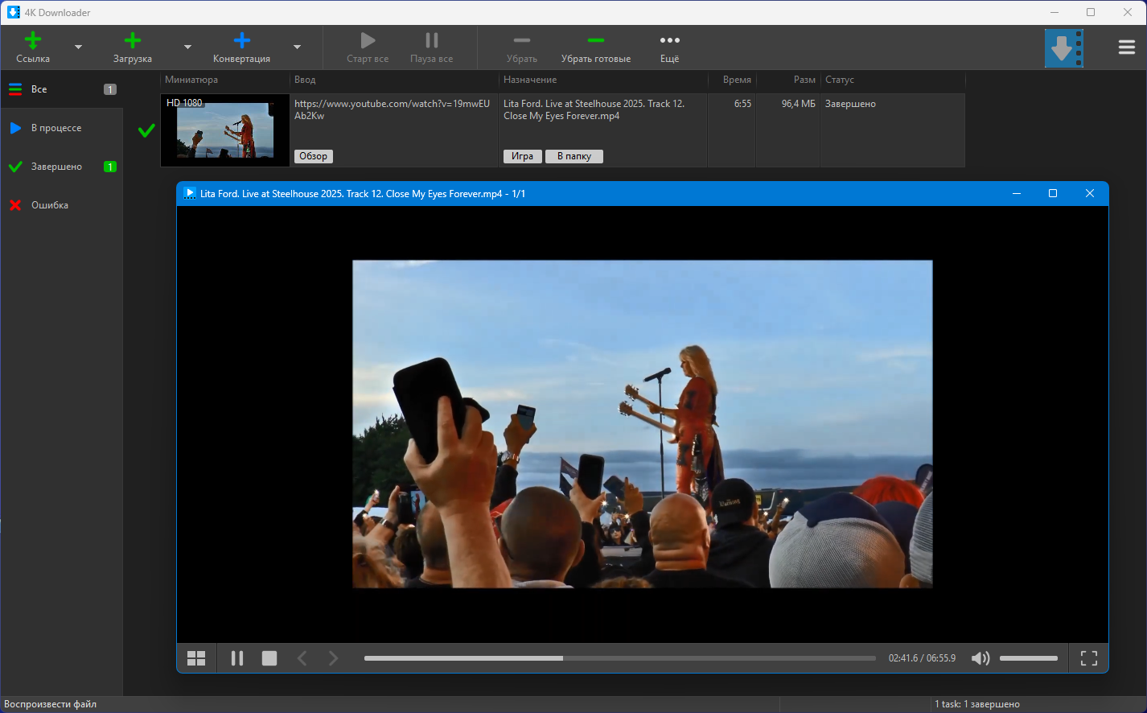Click the video seek progress bar

[x=619, y=658]
